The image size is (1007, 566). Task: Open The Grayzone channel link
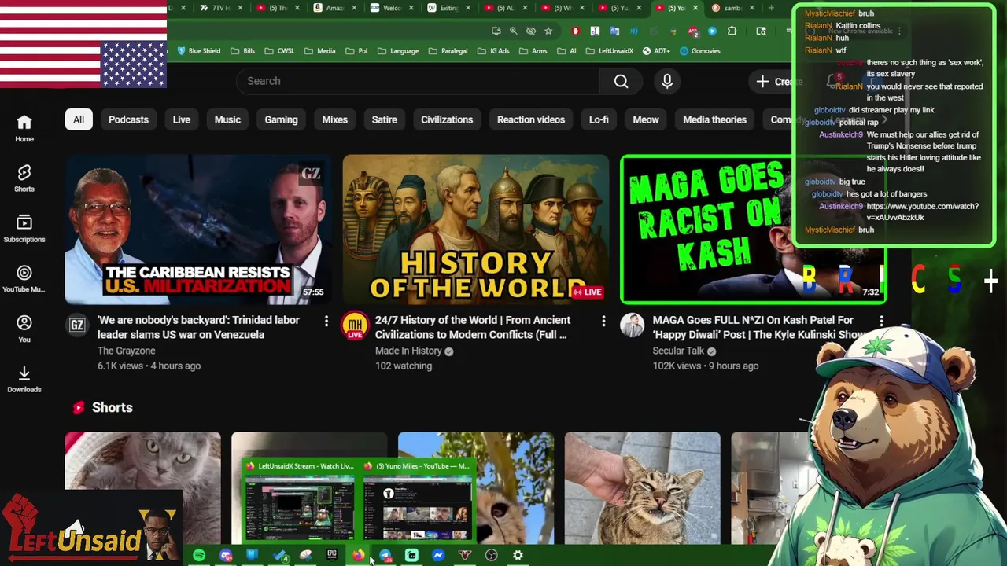(x=126, y=351)
